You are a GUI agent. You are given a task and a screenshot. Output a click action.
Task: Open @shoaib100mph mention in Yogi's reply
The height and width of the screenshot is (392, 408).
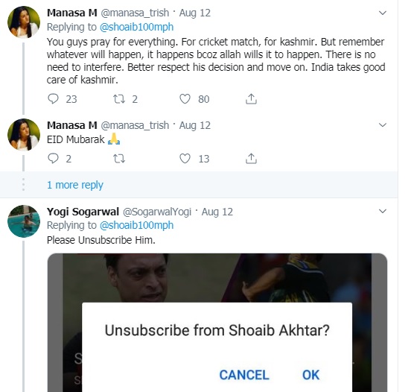tap(136, 225)
